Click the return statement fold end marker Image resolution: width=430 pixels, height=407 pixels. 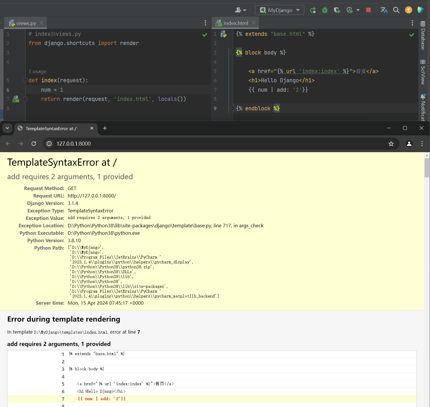[x=25, y=99]
